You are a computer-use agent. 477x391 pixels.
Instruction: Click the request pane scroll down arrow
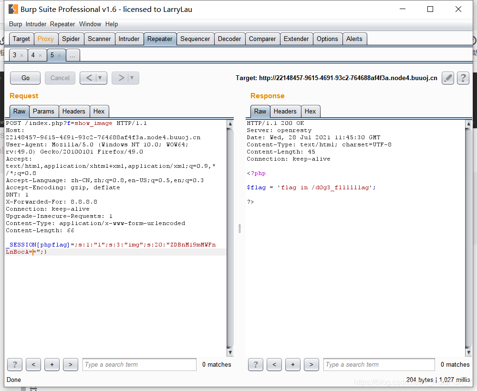pyautogui.click(x=230, y=352)
